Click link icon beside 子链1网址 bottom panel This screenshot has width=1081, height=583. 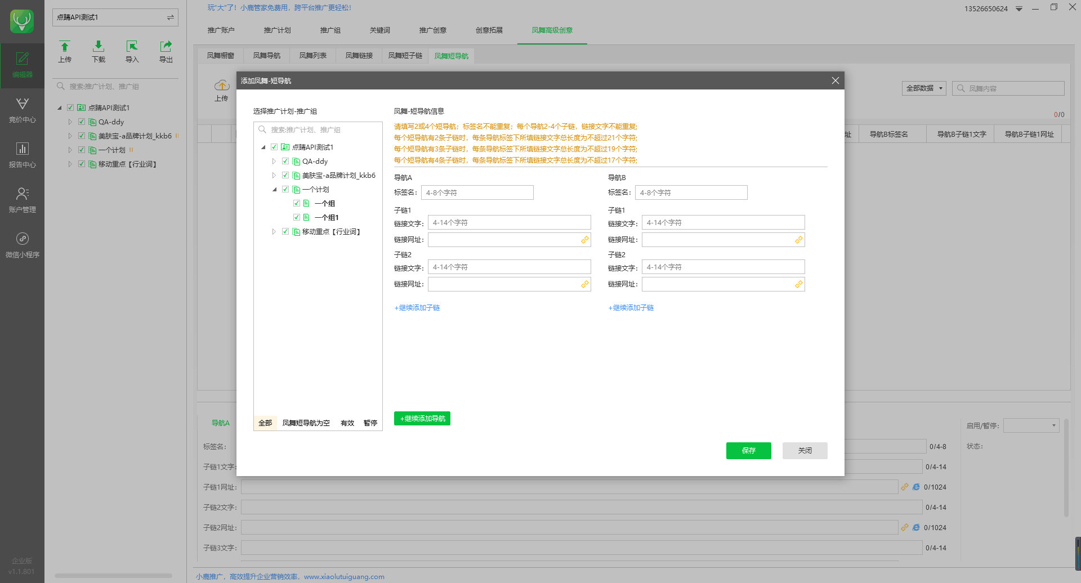tap(905, 487)
